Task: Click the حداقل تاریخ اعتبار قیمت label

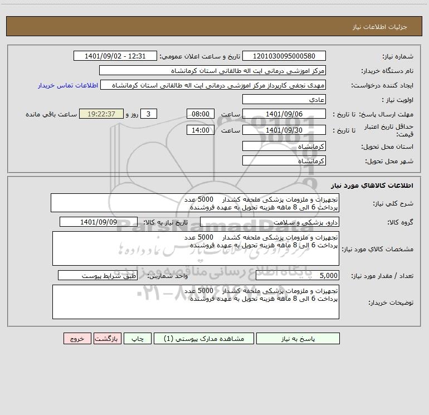Action: [x=389, y=130]
